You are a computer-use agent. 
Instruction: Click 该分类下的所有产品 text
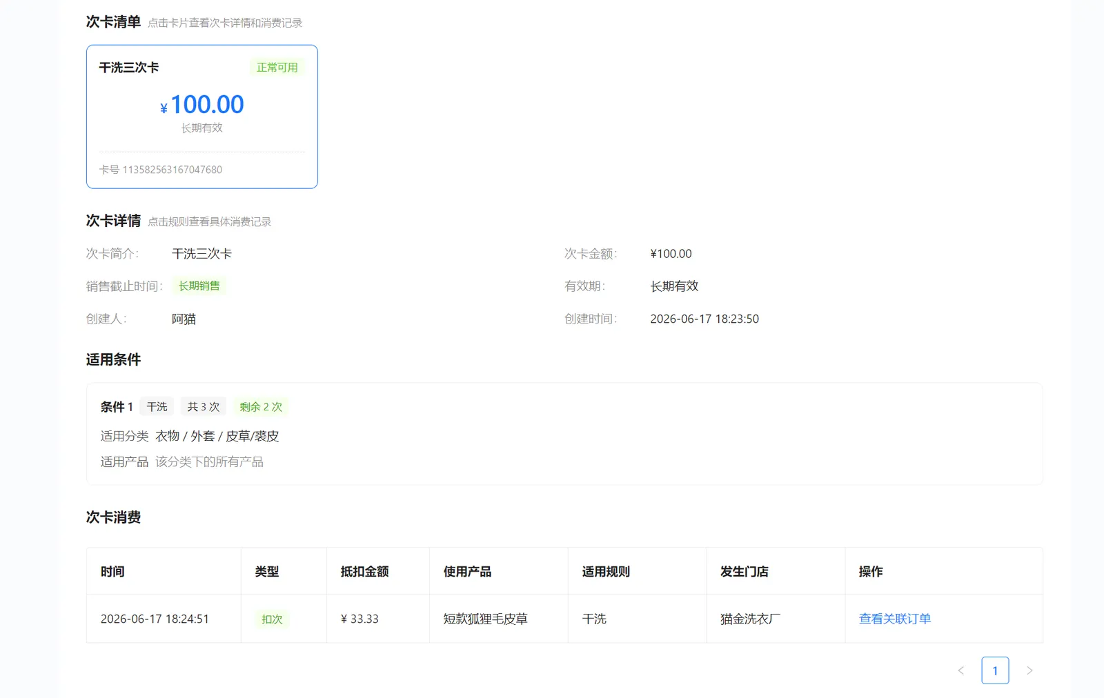[209, 461]
